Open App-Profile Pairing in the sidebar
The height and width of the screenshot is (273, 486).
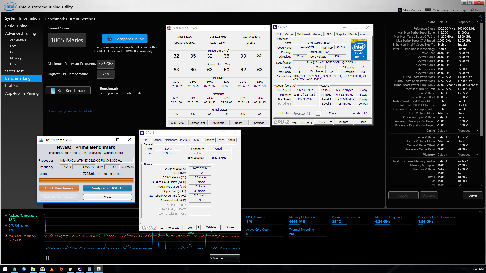point(22,93)
